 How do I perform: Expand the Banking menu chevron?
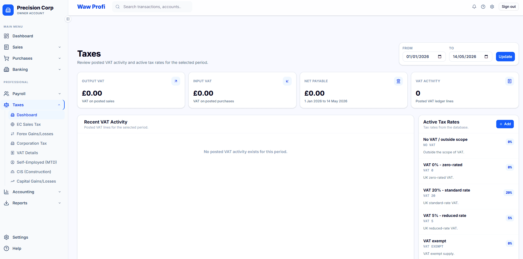click(60, 69)
